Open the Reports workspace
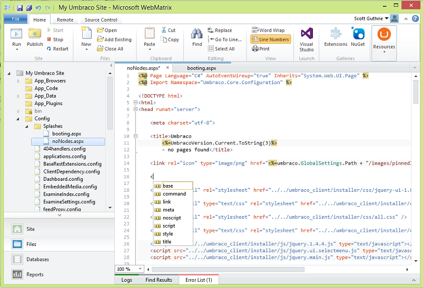423x288 pixels. pos(59,274)
